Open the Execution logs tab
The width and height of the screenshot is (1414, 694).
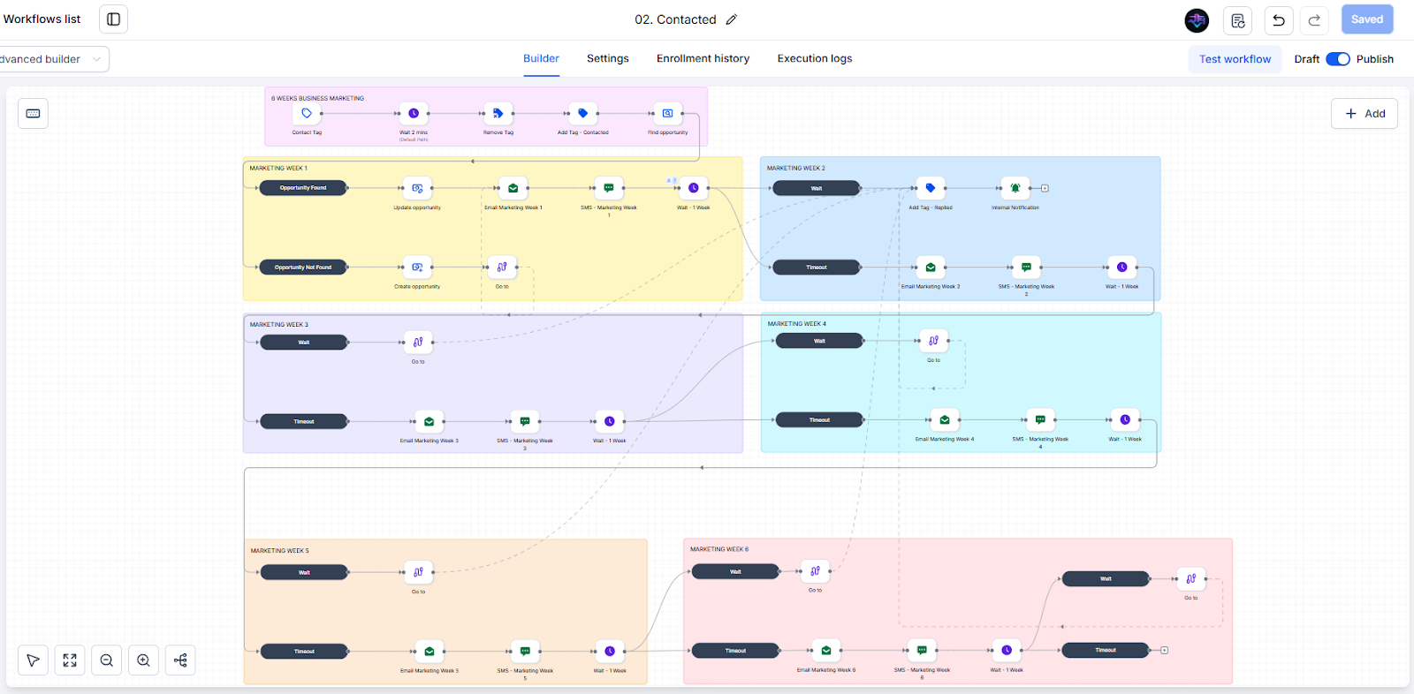click(815, 58)
